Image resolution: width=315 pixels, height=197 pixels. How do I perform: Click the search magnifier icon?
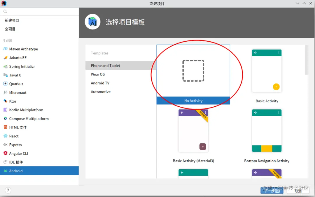coord(5,11)
